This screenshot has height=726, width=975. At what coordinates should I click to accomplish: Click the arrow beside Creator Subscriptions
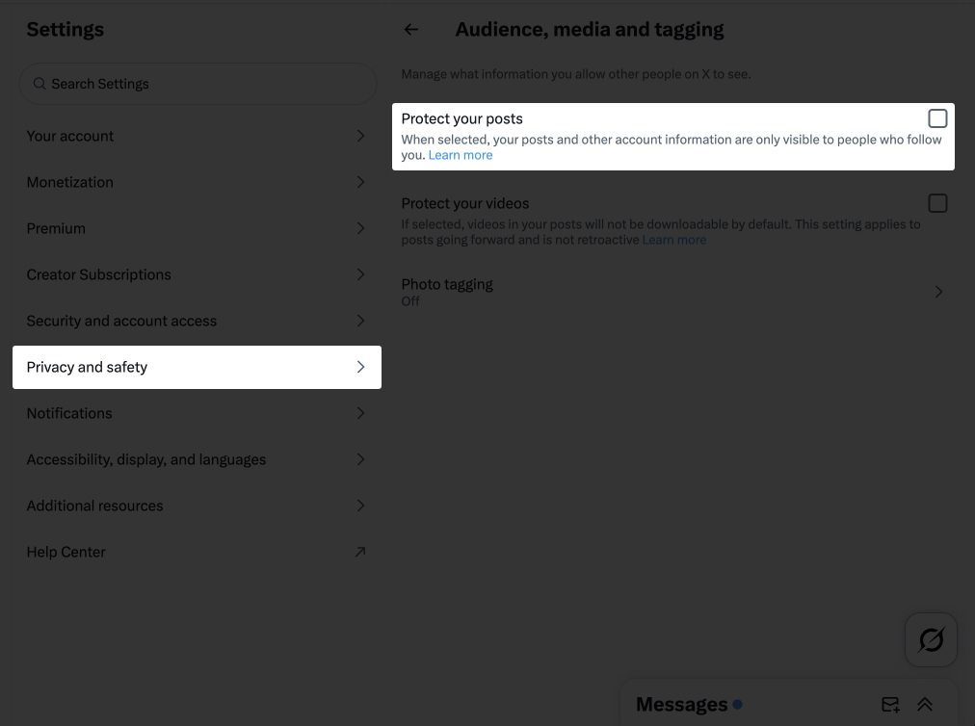[360, 274]
